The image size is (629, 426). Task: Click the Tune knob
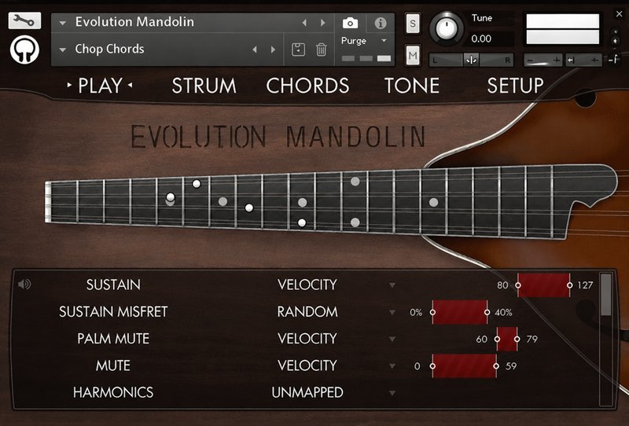pos(446,28)
